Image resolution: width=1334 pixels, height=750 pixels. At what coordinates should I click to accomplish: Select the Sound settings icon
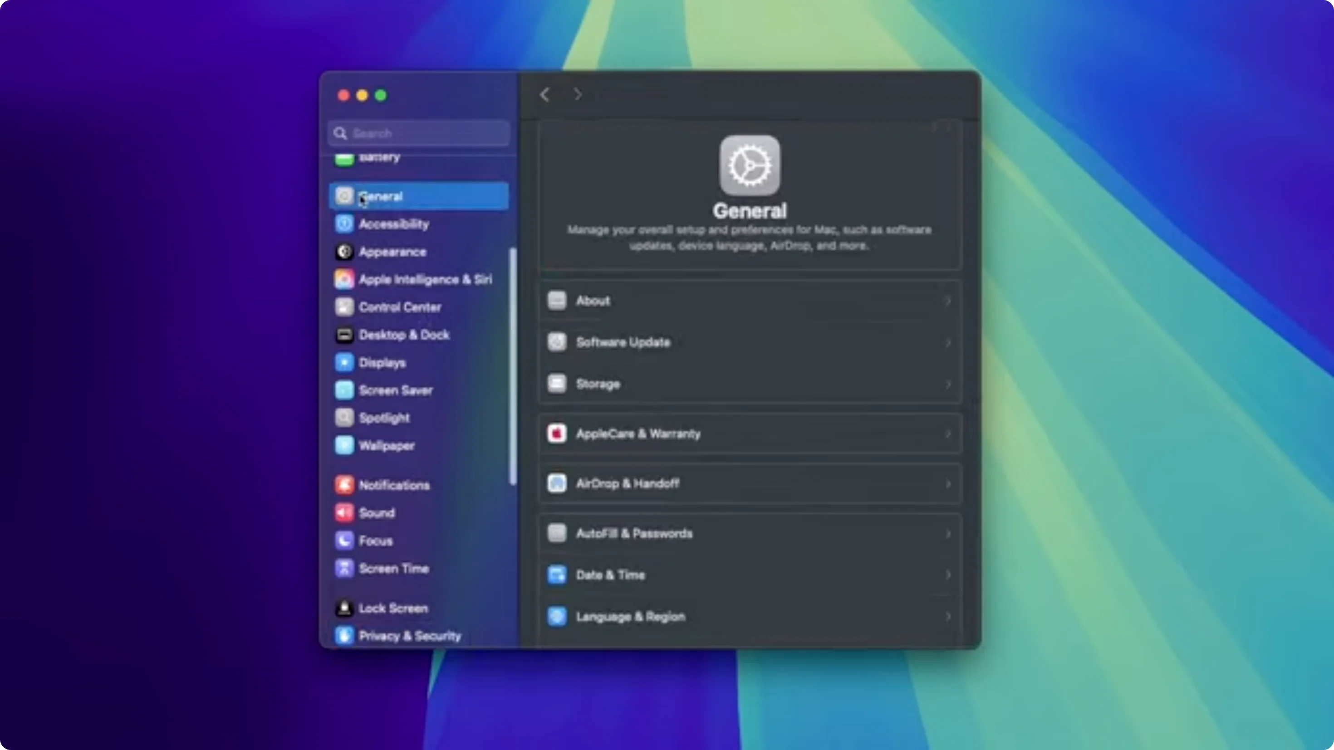coord(345,512)
